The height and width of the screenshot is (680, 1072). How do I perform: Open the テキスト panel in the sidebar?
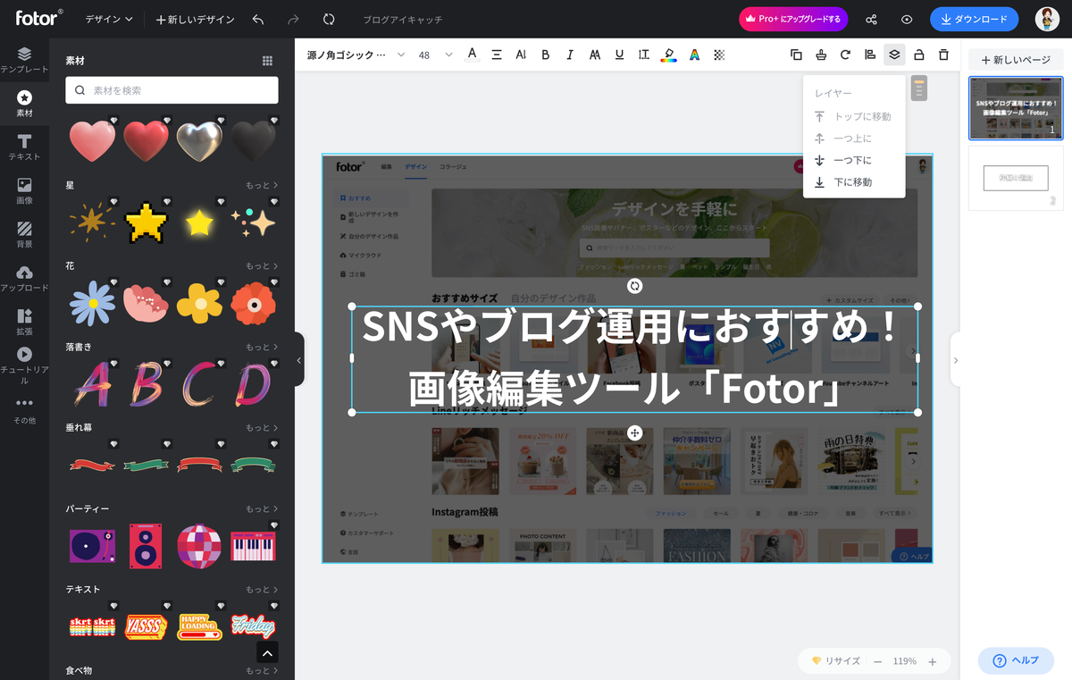point(23,147)
